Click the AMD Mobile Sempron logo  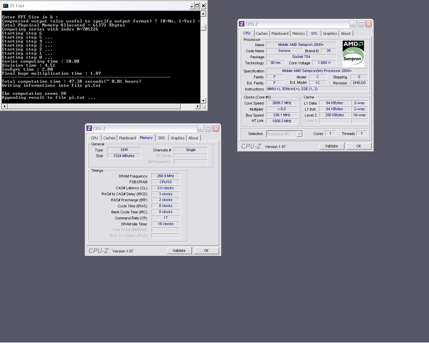(x=353, y=54)
